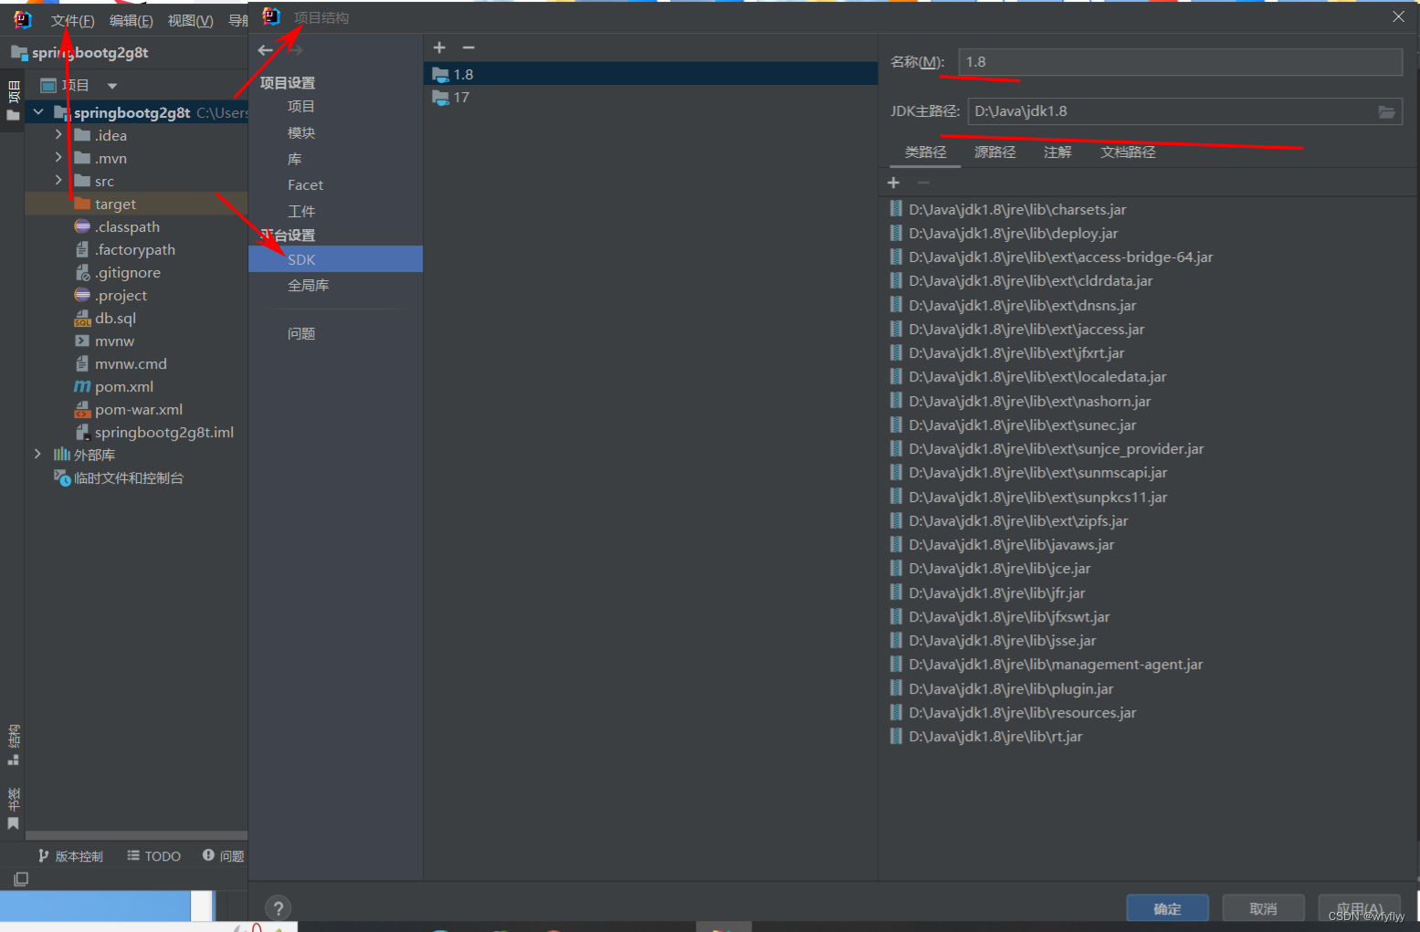
Task: Open the .gitignore file
Action: tap(127, 273)
